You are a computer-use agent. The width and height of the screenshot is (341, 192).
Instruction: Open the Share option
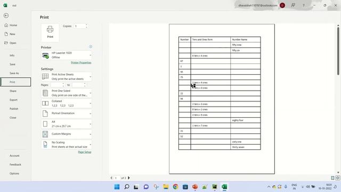[x=13, y=91]
